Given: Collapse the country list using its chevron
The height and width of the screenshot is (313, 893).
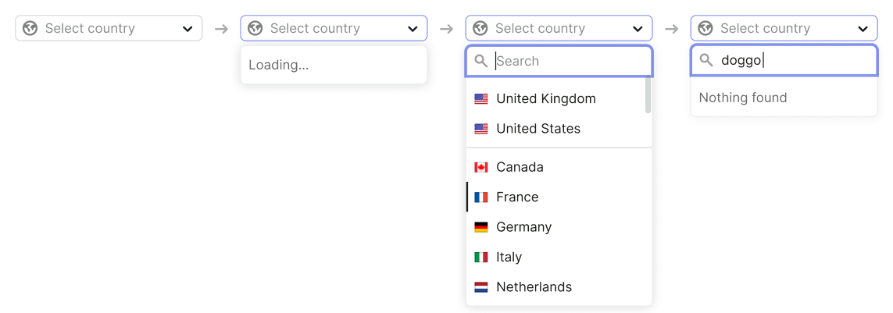Looking at the screenshot, I should (638, 29).
